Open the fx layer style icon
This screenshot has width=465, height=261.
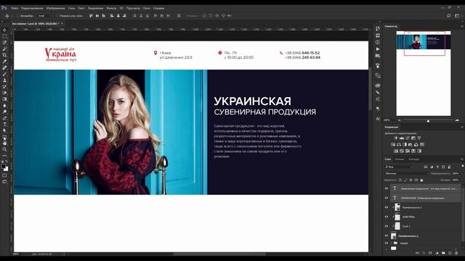[424, 253]
